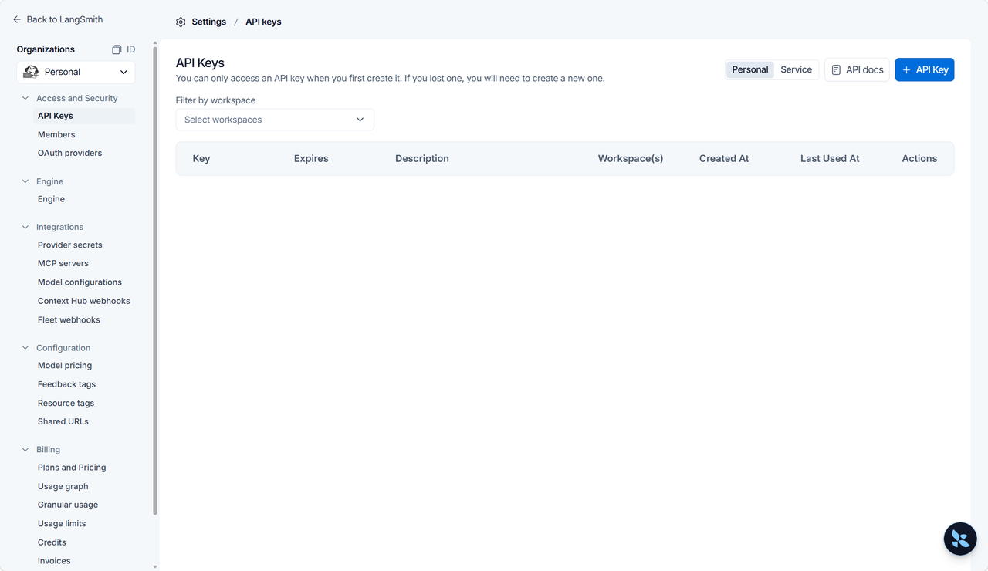Open Shared URLs page
Image resolution: width=988 pixels, height=571 pixels.
(63, 421)
